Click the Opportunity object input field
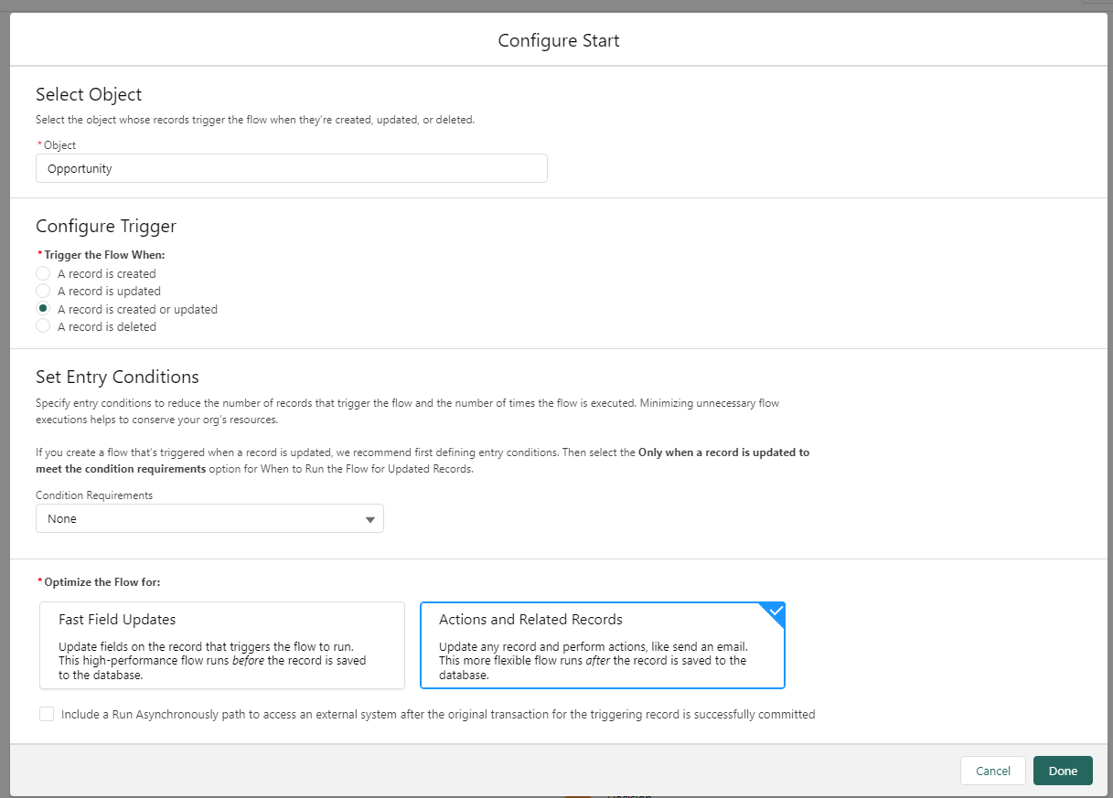 pos(291,168)
